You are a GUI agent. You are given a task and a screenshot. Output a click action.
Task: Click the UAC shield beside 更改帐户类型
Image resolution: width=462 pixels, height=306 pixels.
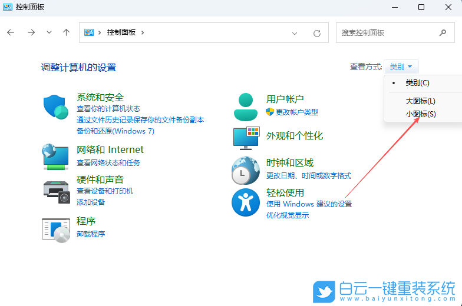[x=270, y=112]
